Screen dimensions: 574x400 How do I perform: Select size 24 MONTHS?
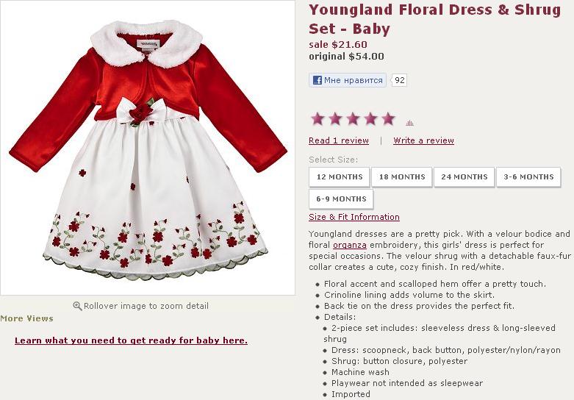[x=464, y=177]
